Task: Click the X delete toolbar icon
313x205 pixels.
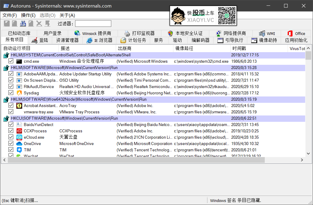Action: tap(39, 24)
